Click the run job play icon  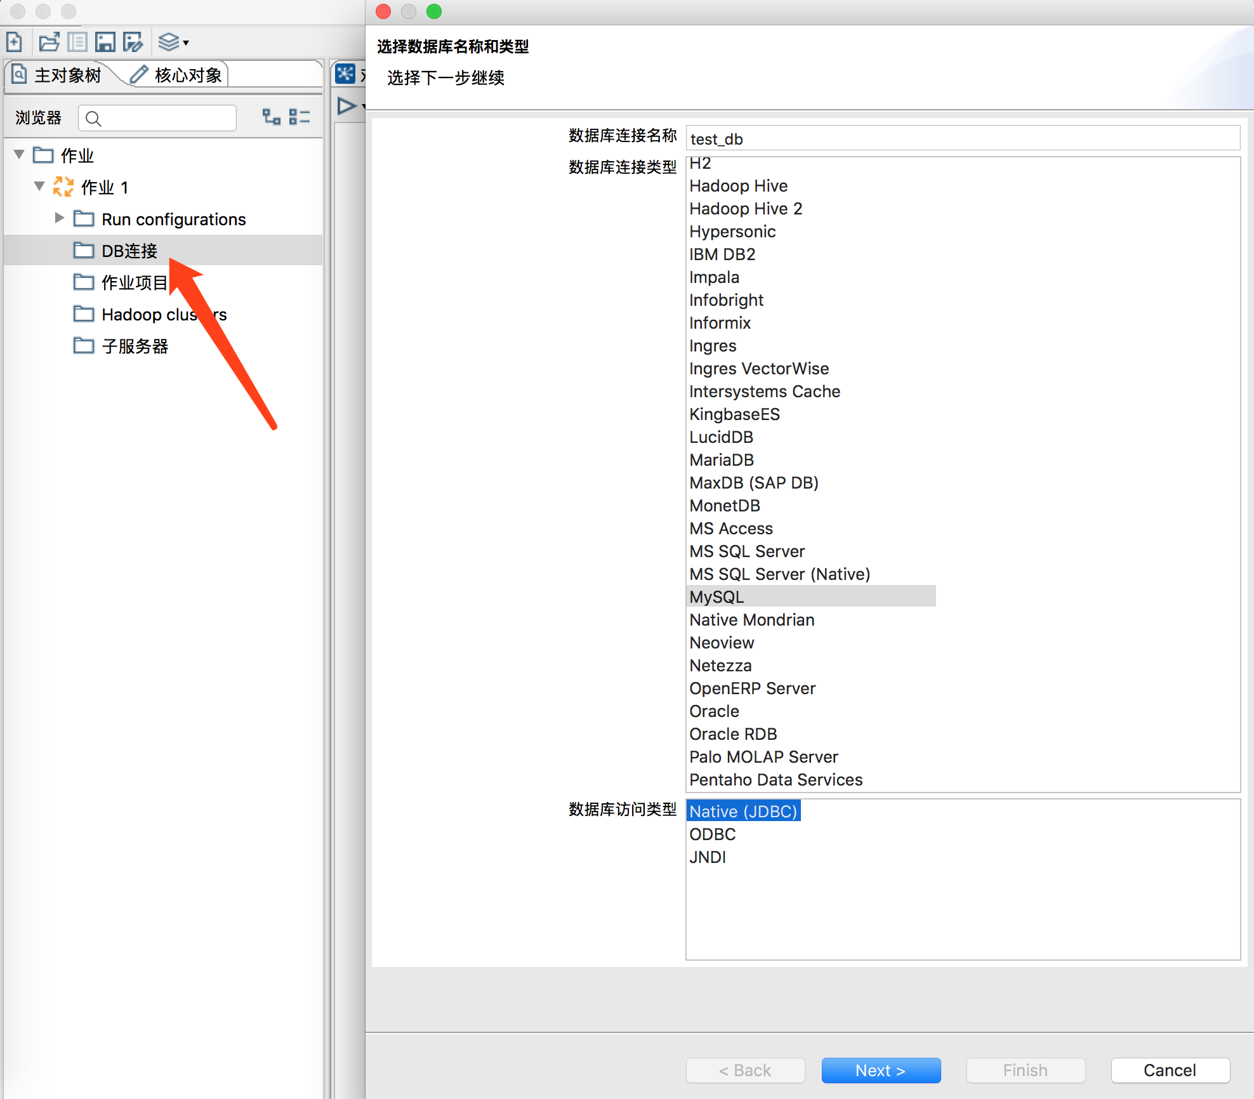[x=346, y=106]
